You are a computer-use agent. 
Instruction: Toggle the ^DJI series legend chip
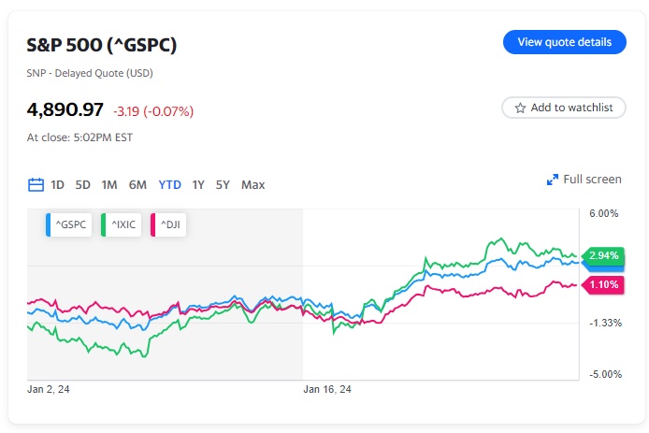[169, 225]
